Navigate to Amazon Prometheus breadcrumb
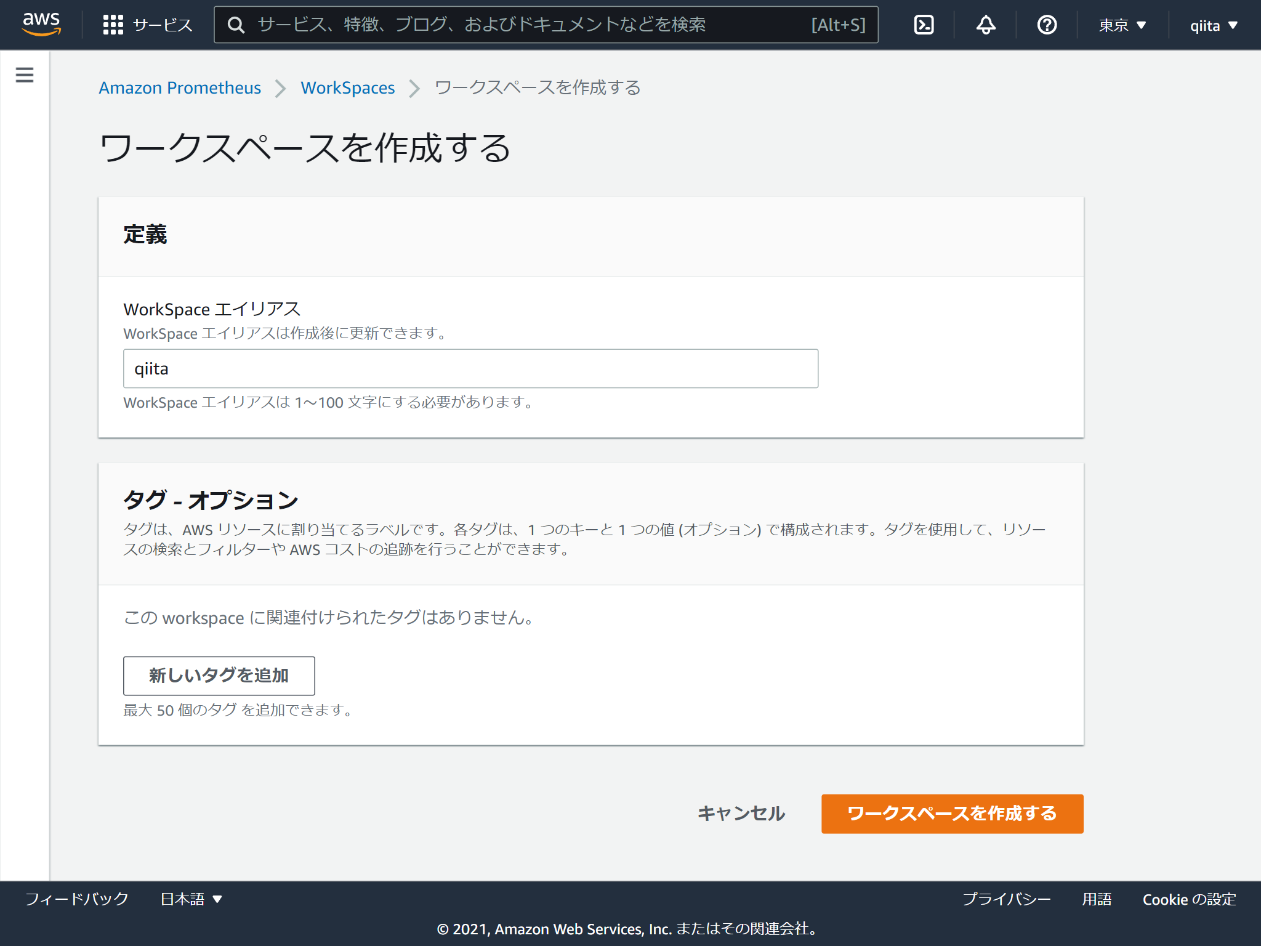The image size is (1261, 946). coord(179,87)
